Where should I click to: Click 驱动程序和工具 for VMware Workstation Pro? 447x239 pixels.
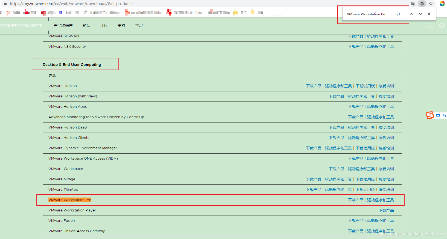(381, 200)
